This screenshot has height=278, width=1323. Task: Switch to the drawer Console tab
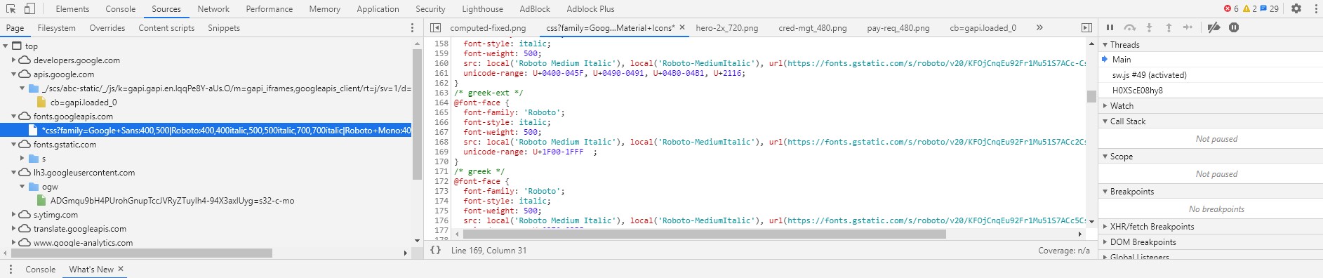pyautogui.click(x=40, y=269)
